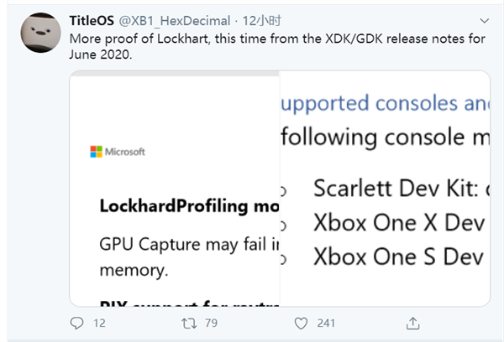Click the 'Xbox One X Dev' line
This screenshot has width=504, height=342.
click(x=399, y=223)
